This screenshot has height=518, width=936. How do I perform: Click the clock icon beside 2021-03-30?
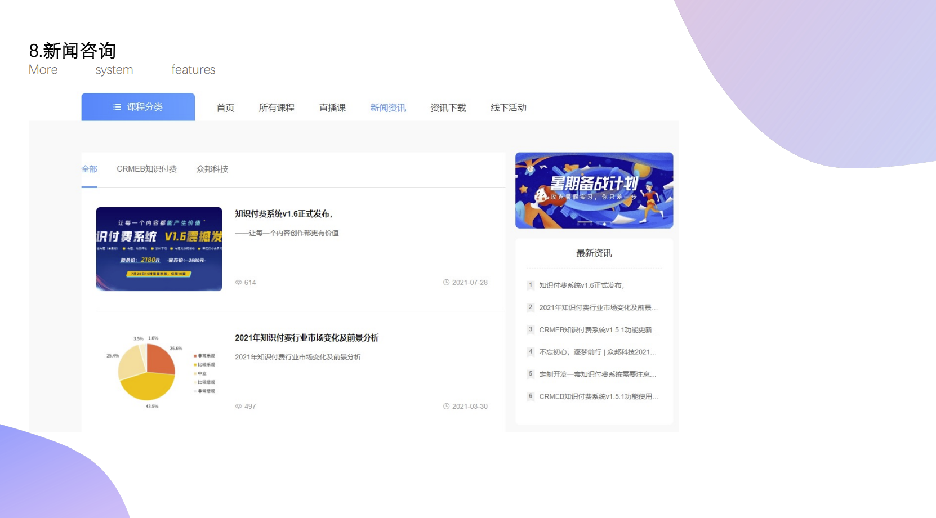446,407
